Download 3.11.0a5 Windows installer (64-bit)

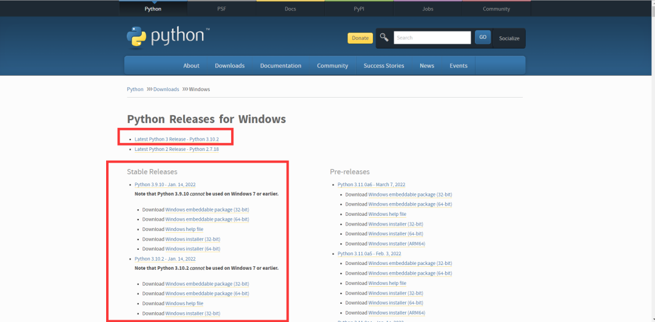coord(395,303)
